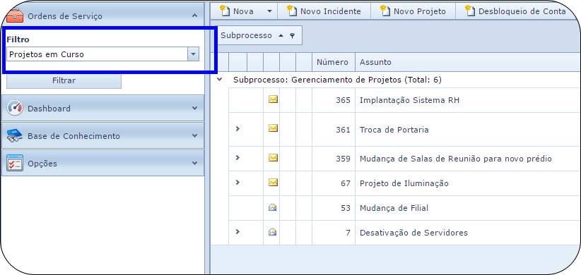Click envelope icon in row 365
Image resolution: width=581 pixels, height=275 pixels.
tap(273, 99)
